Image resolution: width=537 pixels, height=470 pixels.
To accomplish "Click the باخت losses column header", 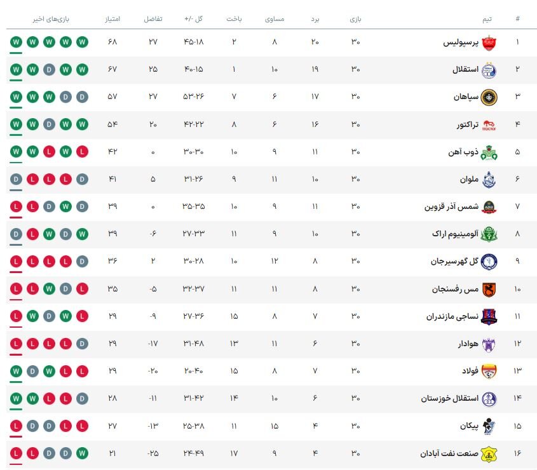I will pos(235,18).
